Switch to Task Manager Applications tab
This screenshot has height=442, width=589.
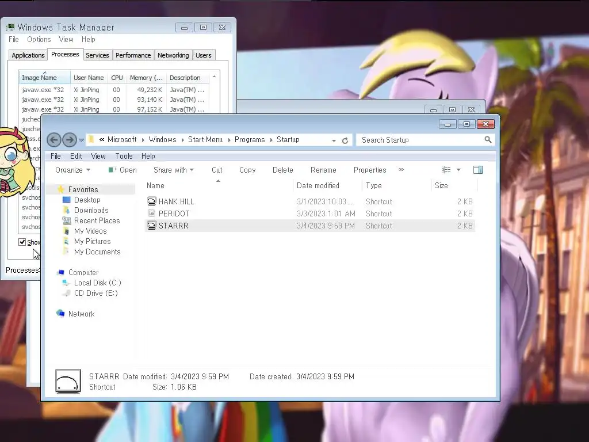[28, 55]
